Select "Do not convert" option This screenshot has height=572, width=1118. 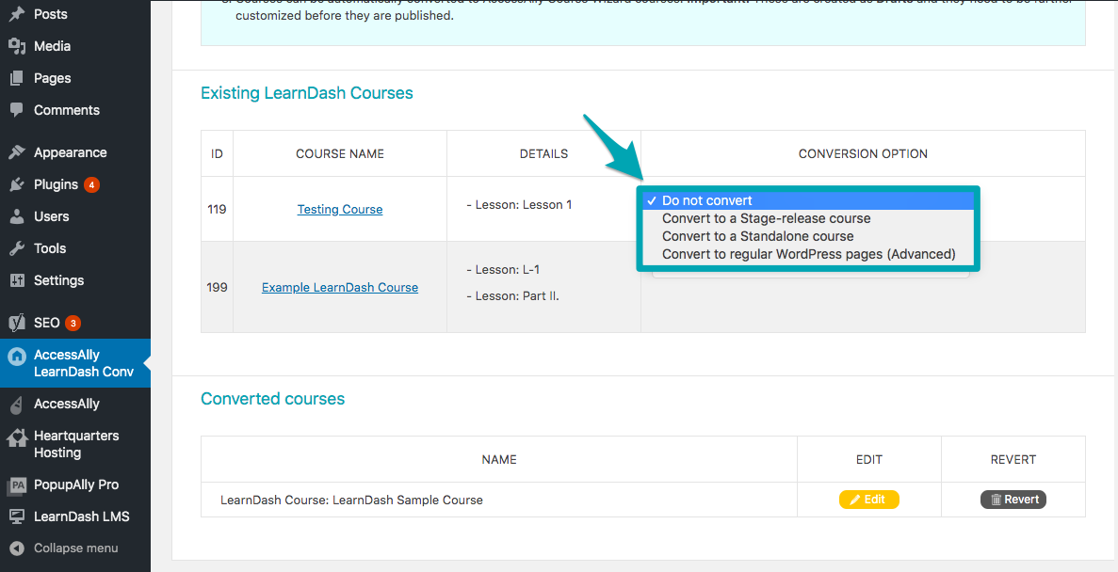808,201
